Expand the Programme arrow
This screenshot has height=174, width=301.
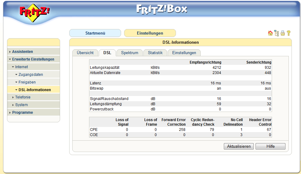(x=10, y=113)
